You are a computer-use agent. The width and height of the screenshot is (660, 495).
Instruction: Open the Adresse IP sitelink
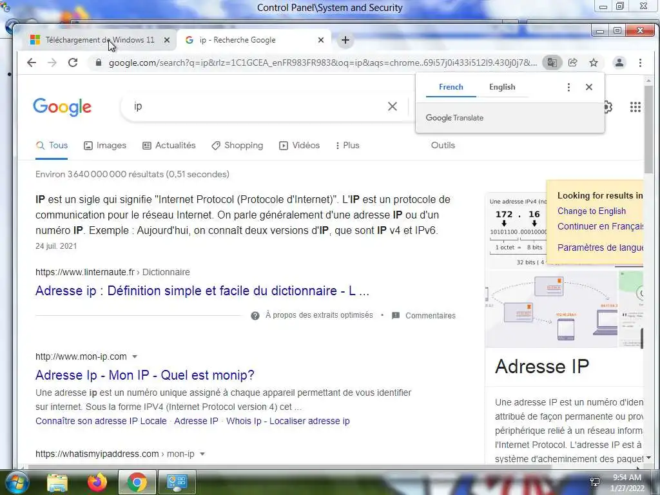196,422
